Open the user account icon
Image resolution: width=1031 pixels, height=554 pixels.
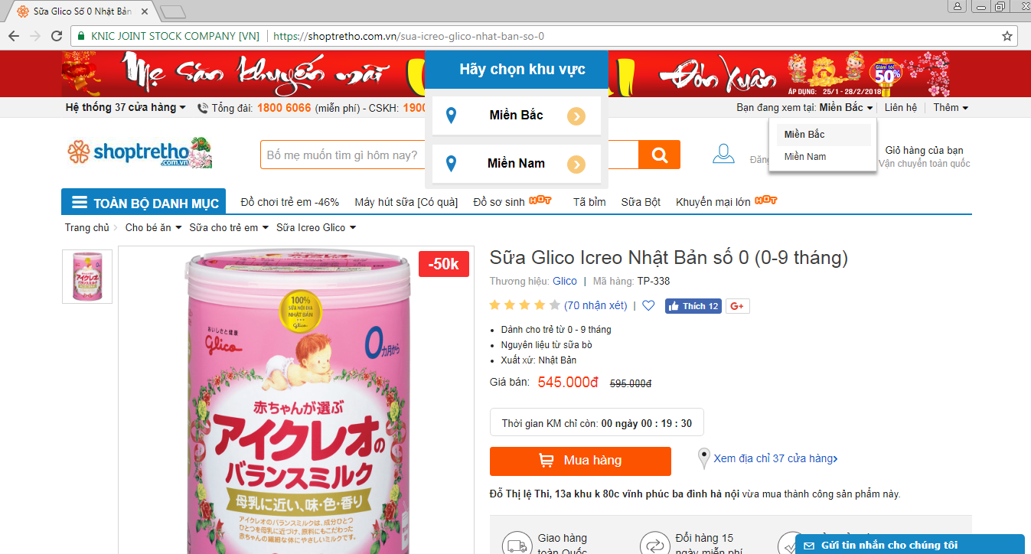click(x=723, y=154)
